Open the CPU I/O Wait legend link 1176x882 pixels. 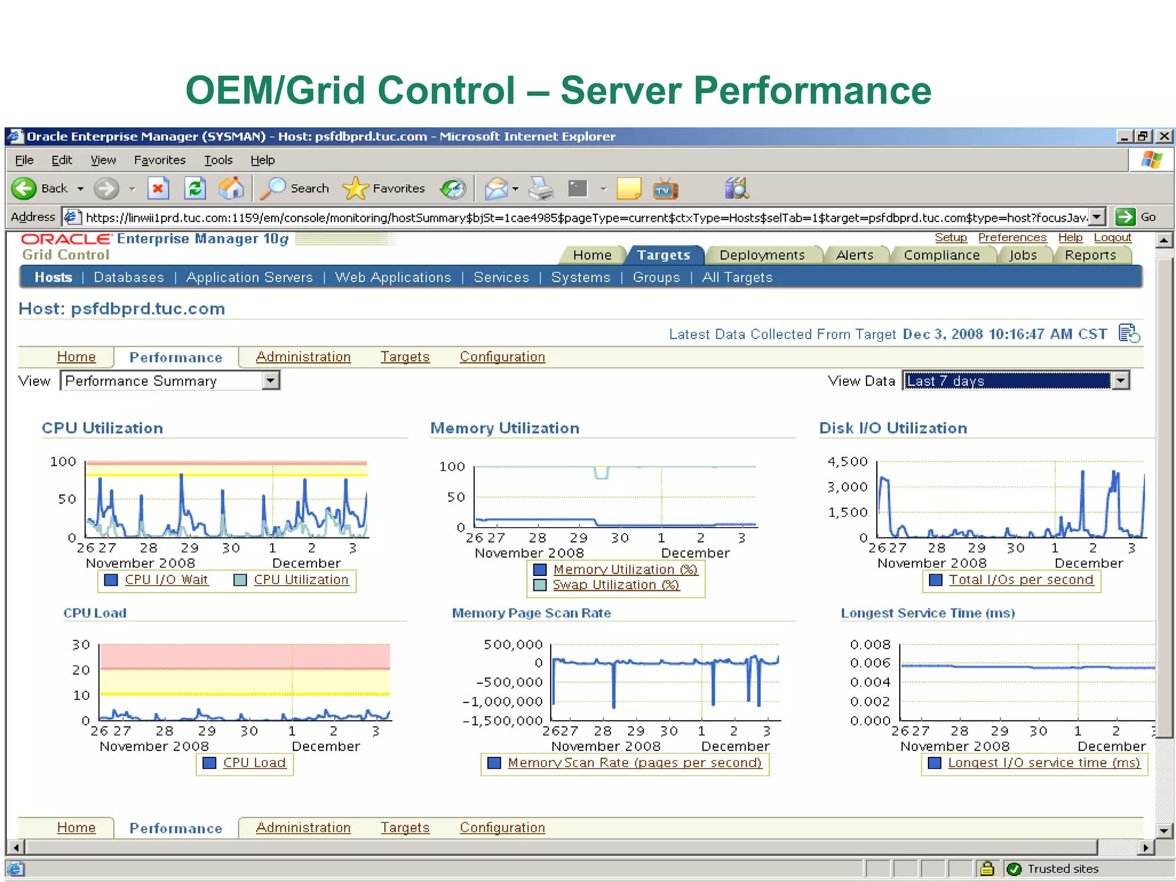tap(167, 580)
